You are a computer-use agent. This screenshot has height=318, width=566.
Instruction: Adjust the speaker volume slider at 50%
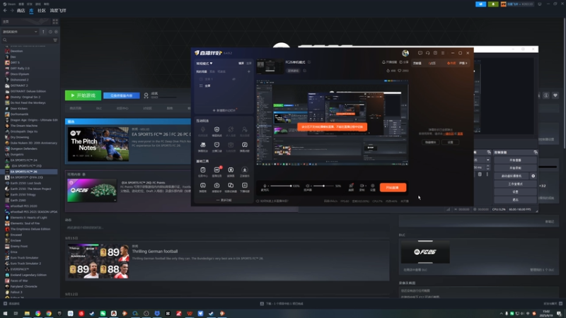point(324,186)
